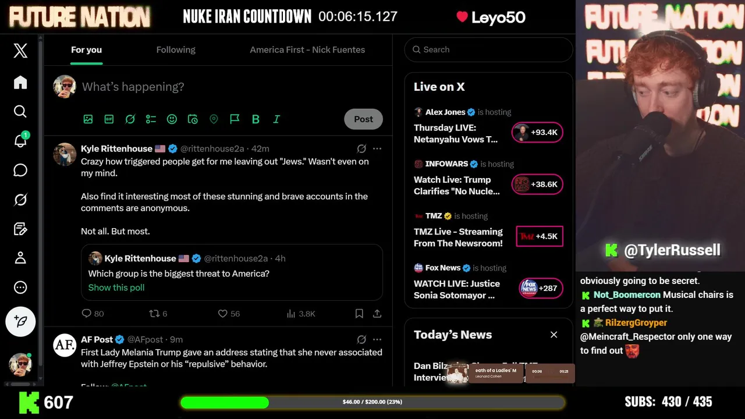This screenshot has height=419, width=745.
Task: Open the profile person icon in sidebar
Action: (x=20, y=258)
